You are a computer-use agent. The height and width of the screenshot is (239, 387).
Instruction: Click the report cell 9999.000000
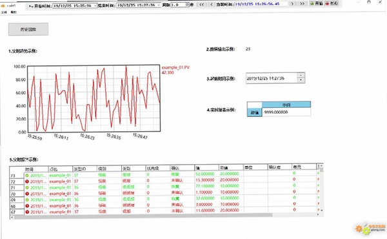(286, 112)
